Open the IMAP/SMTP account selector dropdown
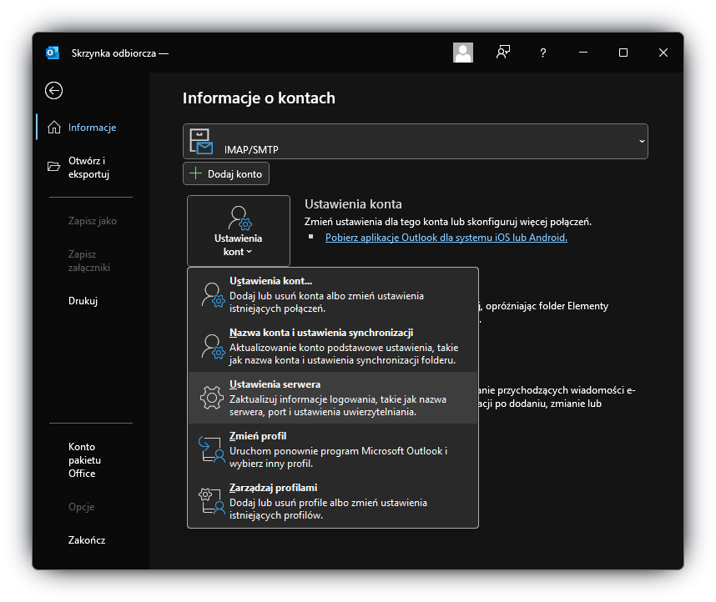This screenshot has height=602, width=716. coord(641,141)
